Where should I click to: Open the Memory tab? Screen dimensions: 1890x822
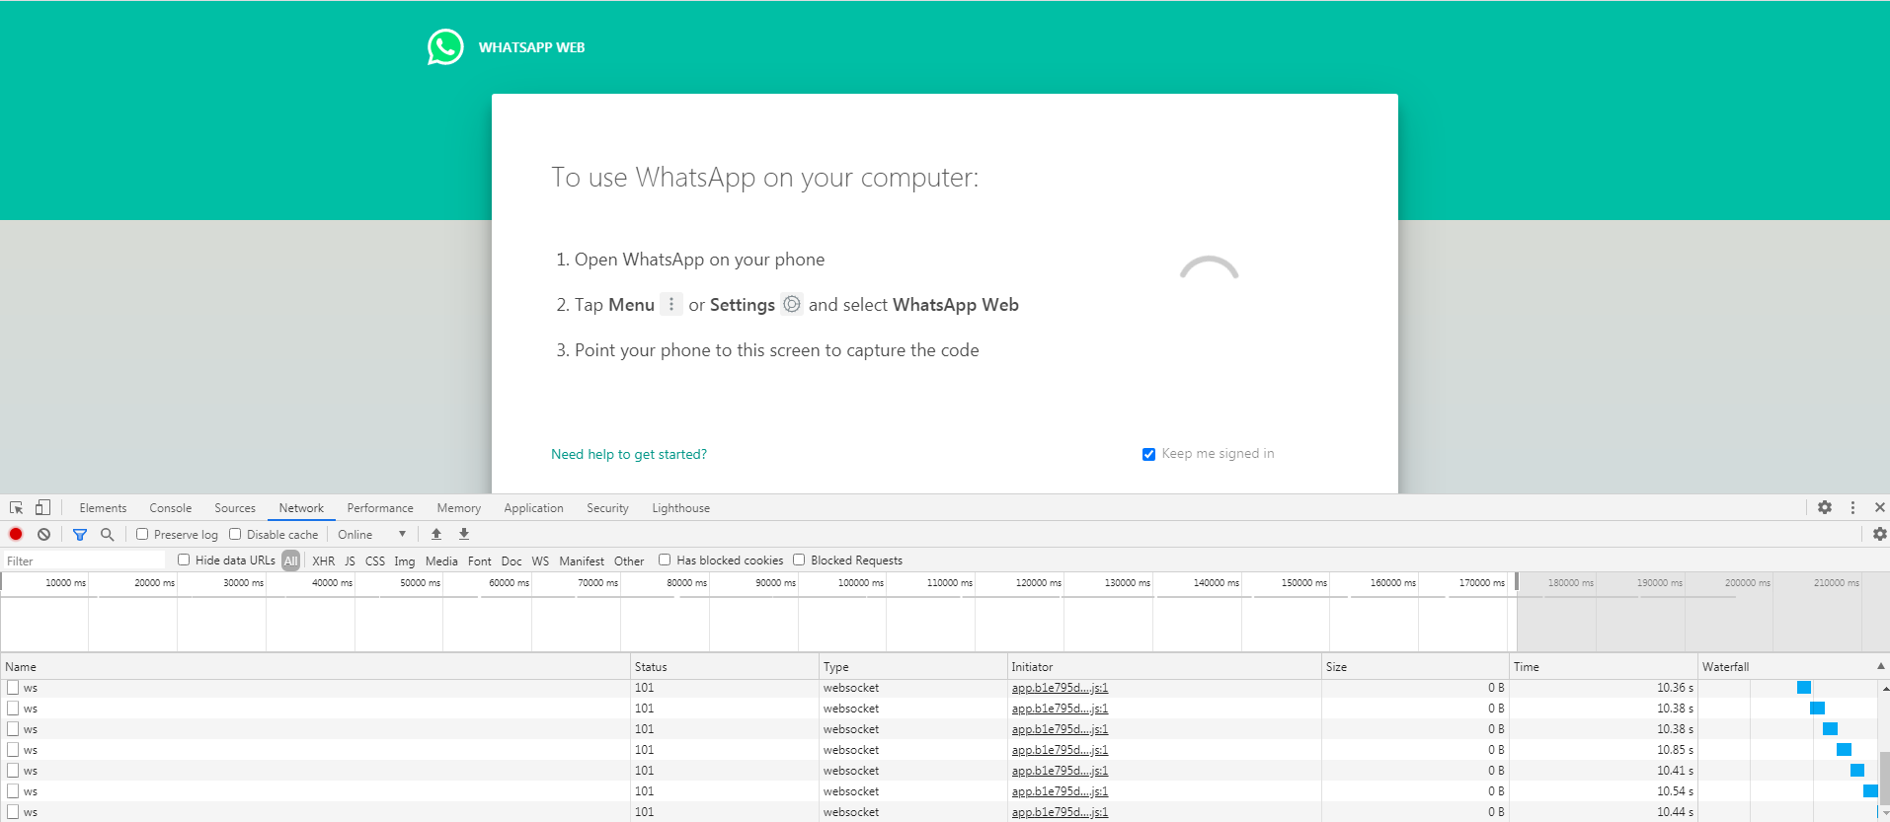pos(459,508)
